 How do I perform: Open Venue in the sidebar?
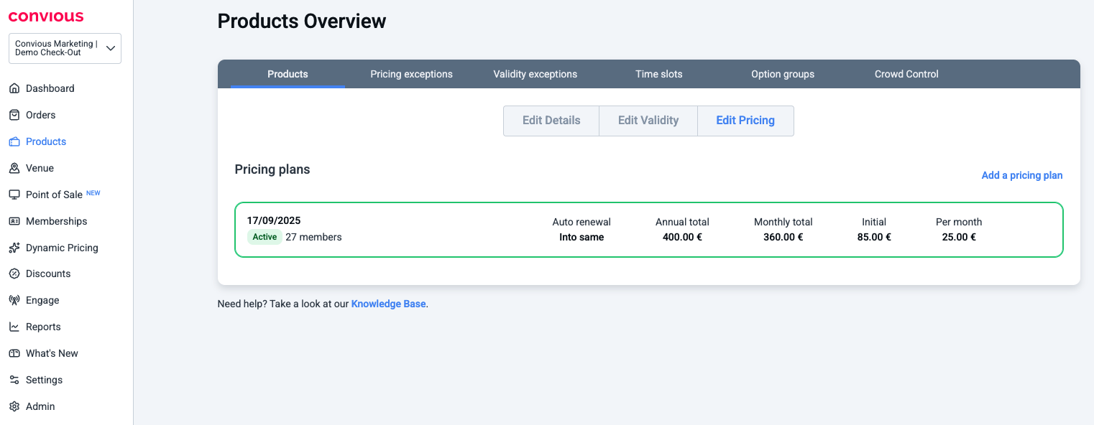coord(40,168)
